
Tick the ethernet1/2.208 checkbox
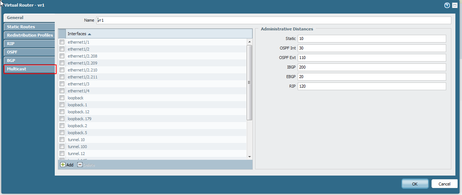click(62, 56)
